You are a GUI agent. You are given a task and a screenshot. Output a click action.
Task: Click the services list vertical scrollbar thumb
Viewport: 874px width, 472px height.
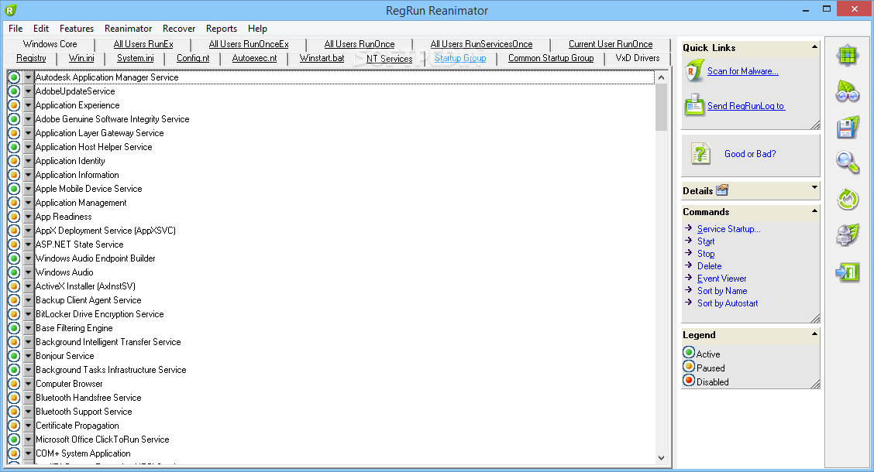[661, 107]
